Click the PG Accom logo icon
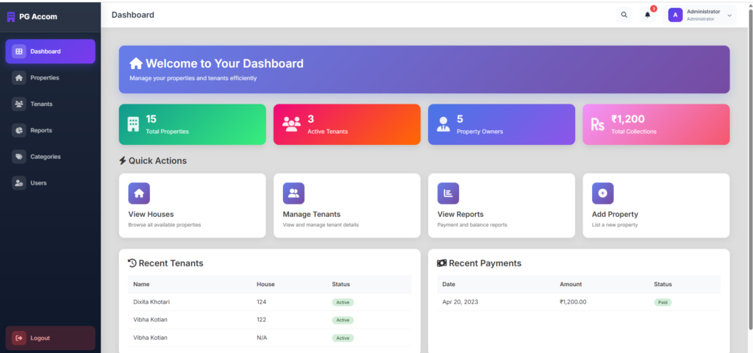Viewport: 753px width, 353px height. coord(11,16)
